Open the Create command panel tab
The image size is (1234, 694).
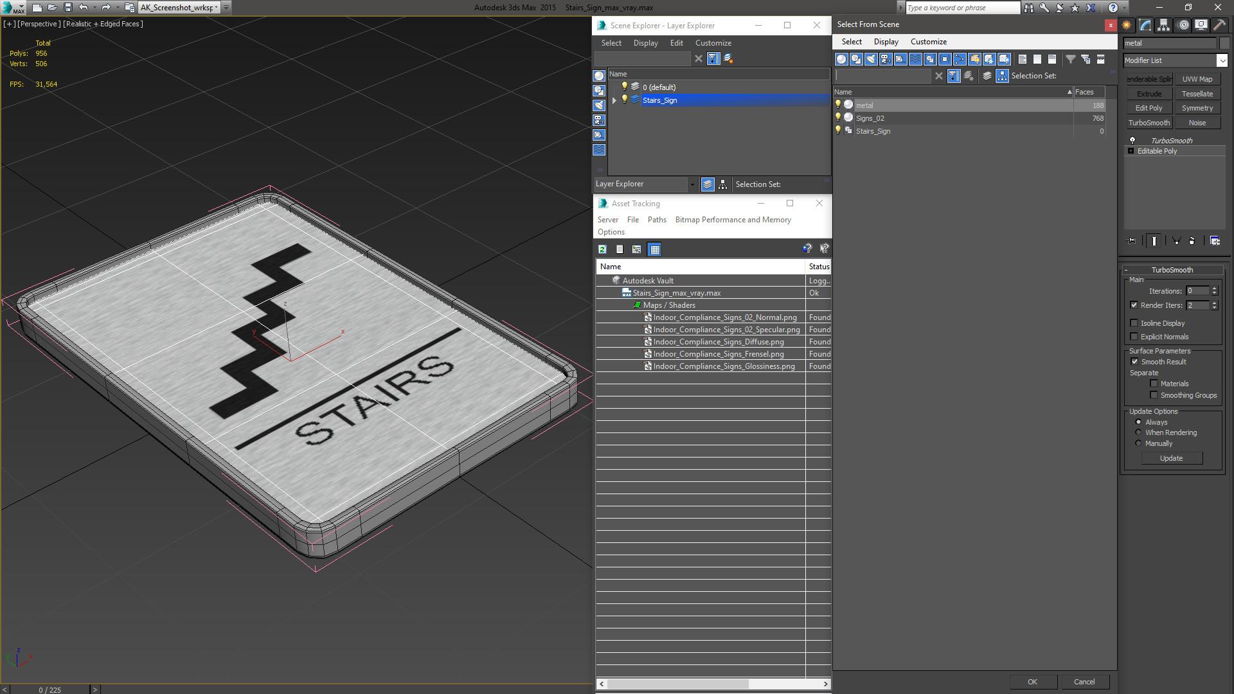[1127, 25]
